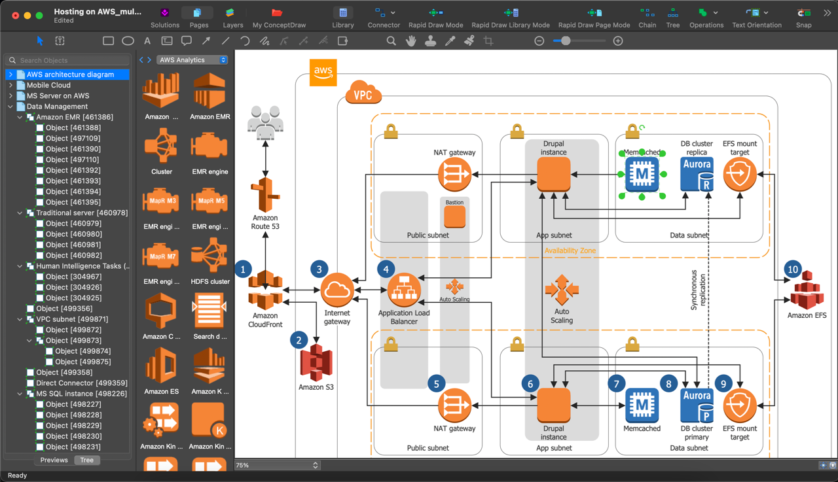The width and height of the screenshot is (838, 482).
Task: Choose the arc drawing tool
Action: click(x=245, y=41)
